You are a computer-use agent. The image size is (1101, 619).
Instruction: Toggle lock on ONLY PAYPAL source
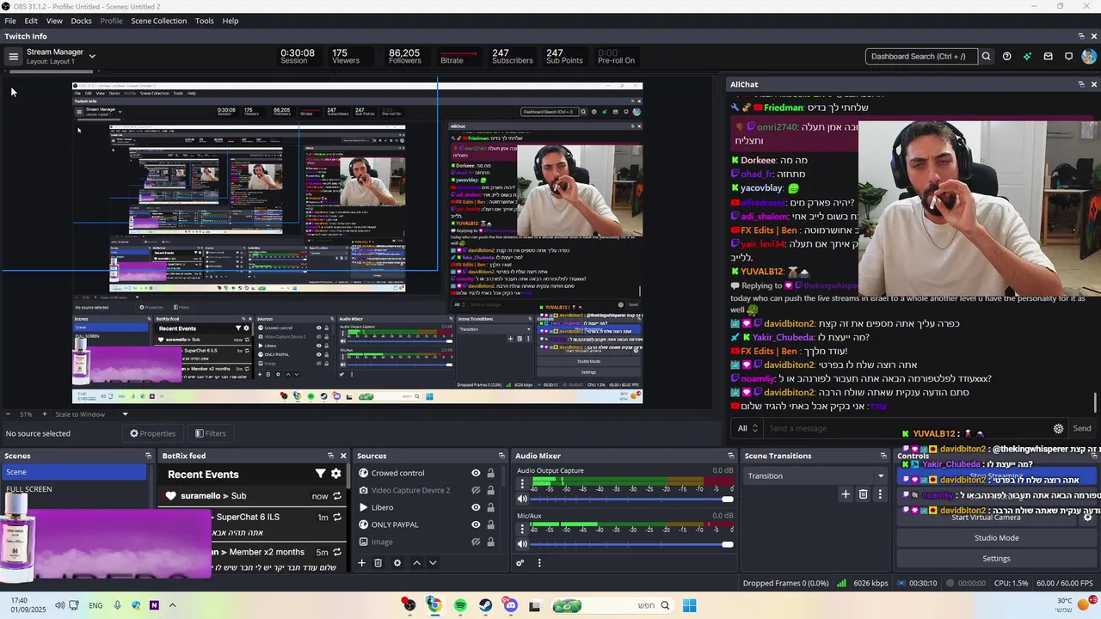pyautogui.click(x=491, y=524)
